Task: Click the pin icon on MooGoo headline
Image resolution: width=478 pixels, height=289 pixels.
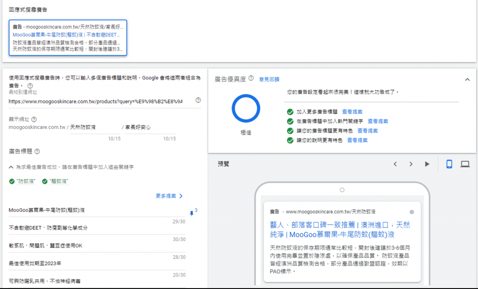Action: (192, 213)
